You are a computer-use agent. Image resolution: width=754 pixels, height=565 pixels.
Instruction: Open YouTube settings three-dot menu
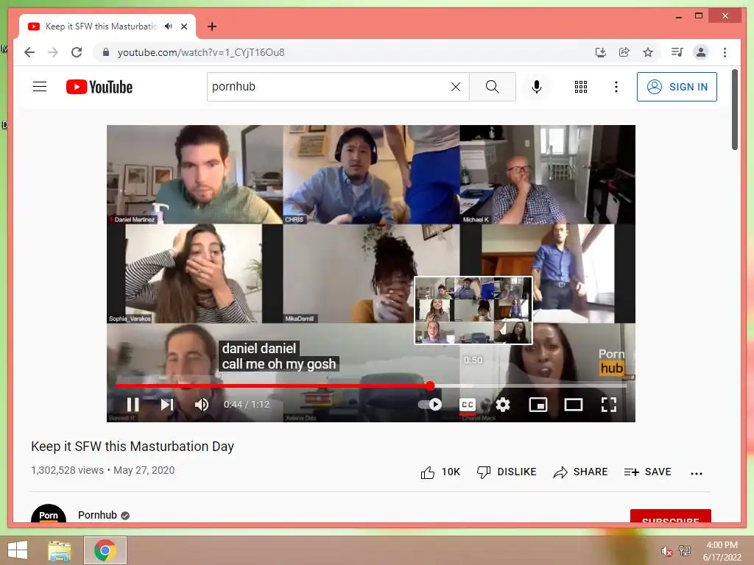tap(616, 87)
